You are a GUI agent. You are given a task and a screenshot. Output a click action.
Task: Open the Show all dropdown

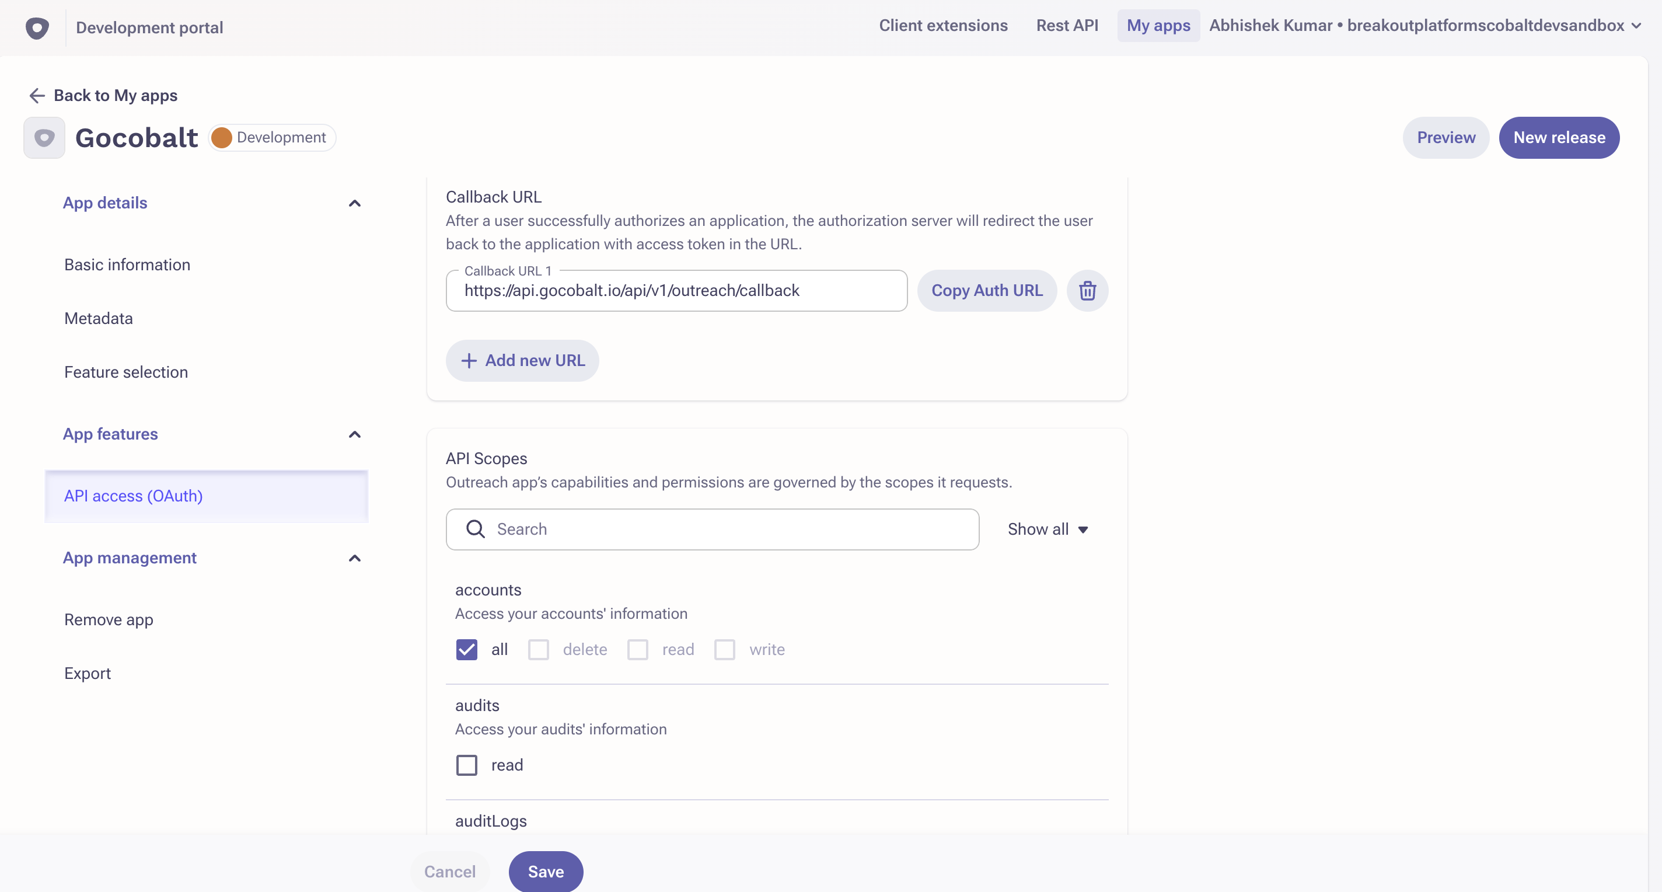tap(1047, 529)
